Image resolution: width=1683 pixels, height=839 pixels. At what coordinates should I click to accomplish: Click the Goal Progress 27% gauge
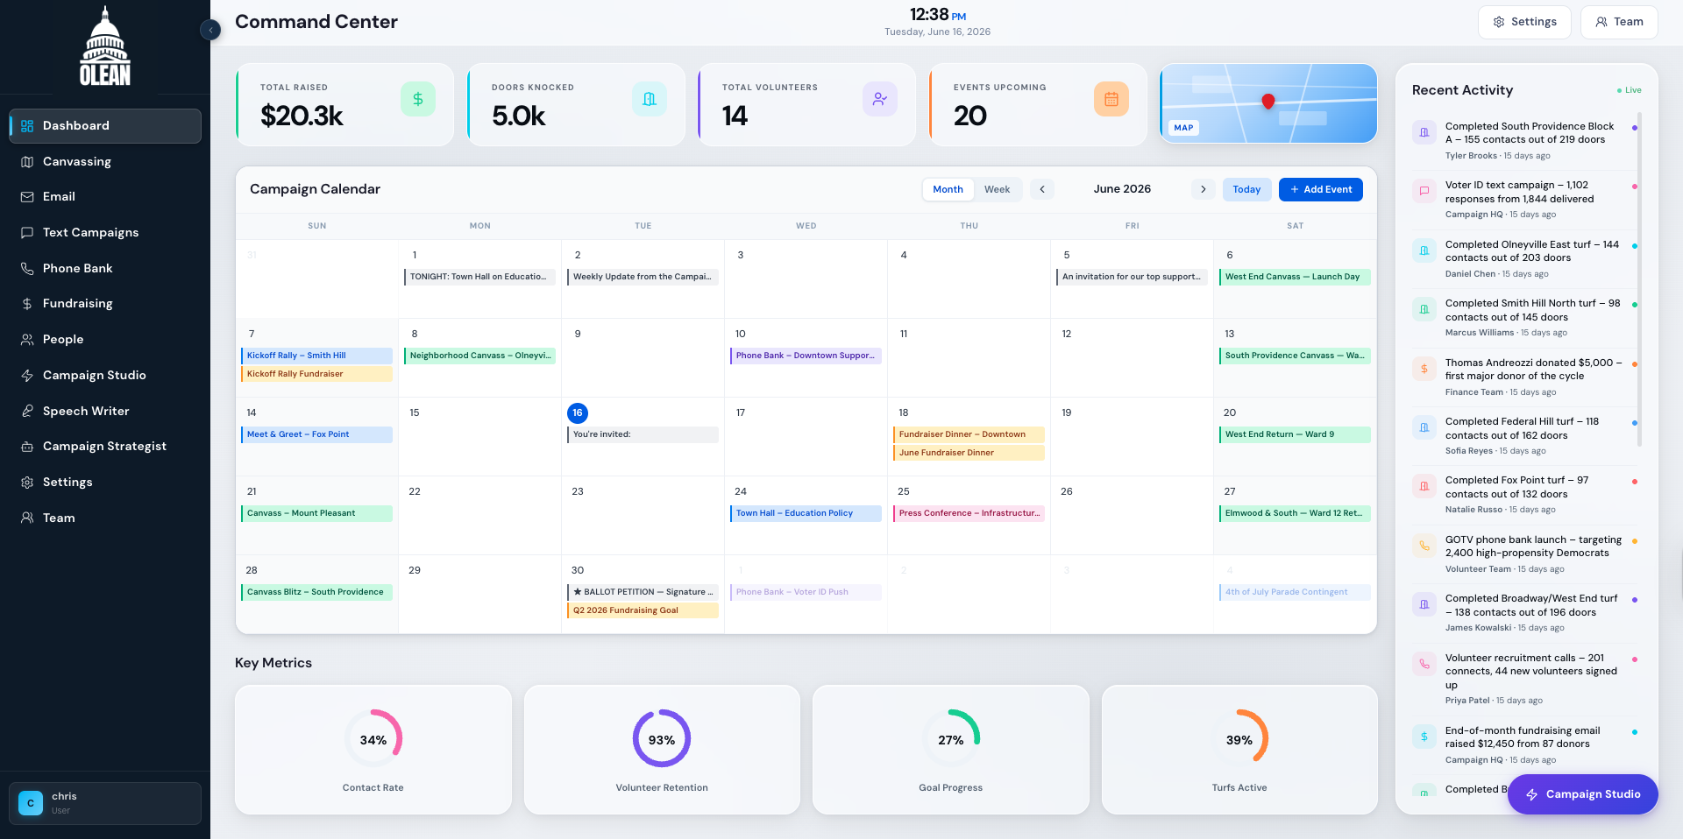pyautogui.click(x=951, y=739)
